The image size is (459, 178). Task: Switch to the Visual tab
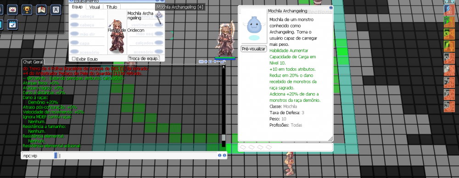[x=95, y=7]
